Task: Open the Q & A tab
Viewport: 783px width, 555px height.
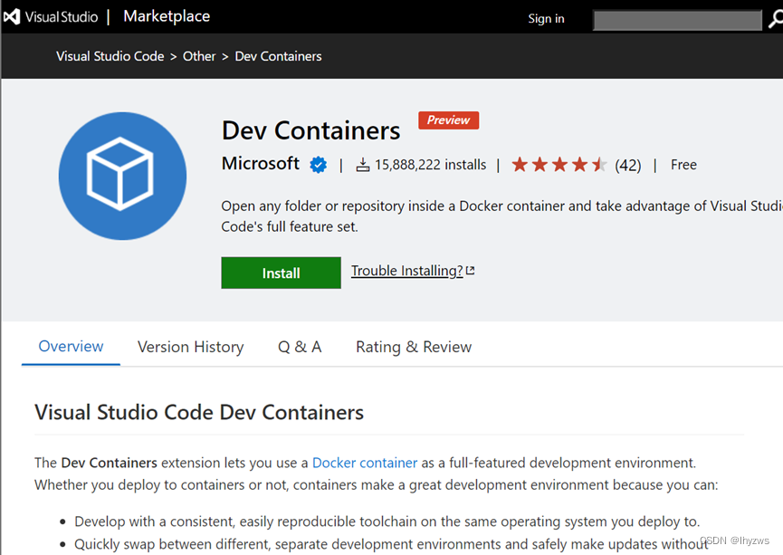Action: [x=300, y=347]
